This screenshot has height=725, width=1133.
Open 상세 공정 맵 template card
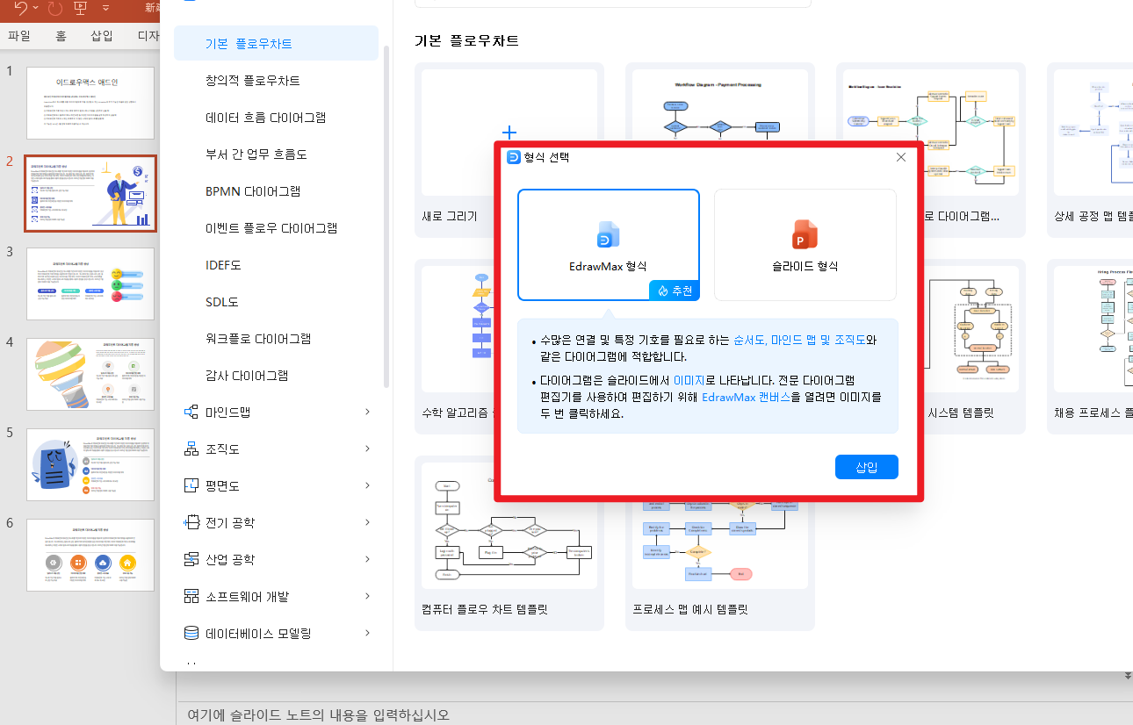pyautogui.click(x=1090, y=149)
